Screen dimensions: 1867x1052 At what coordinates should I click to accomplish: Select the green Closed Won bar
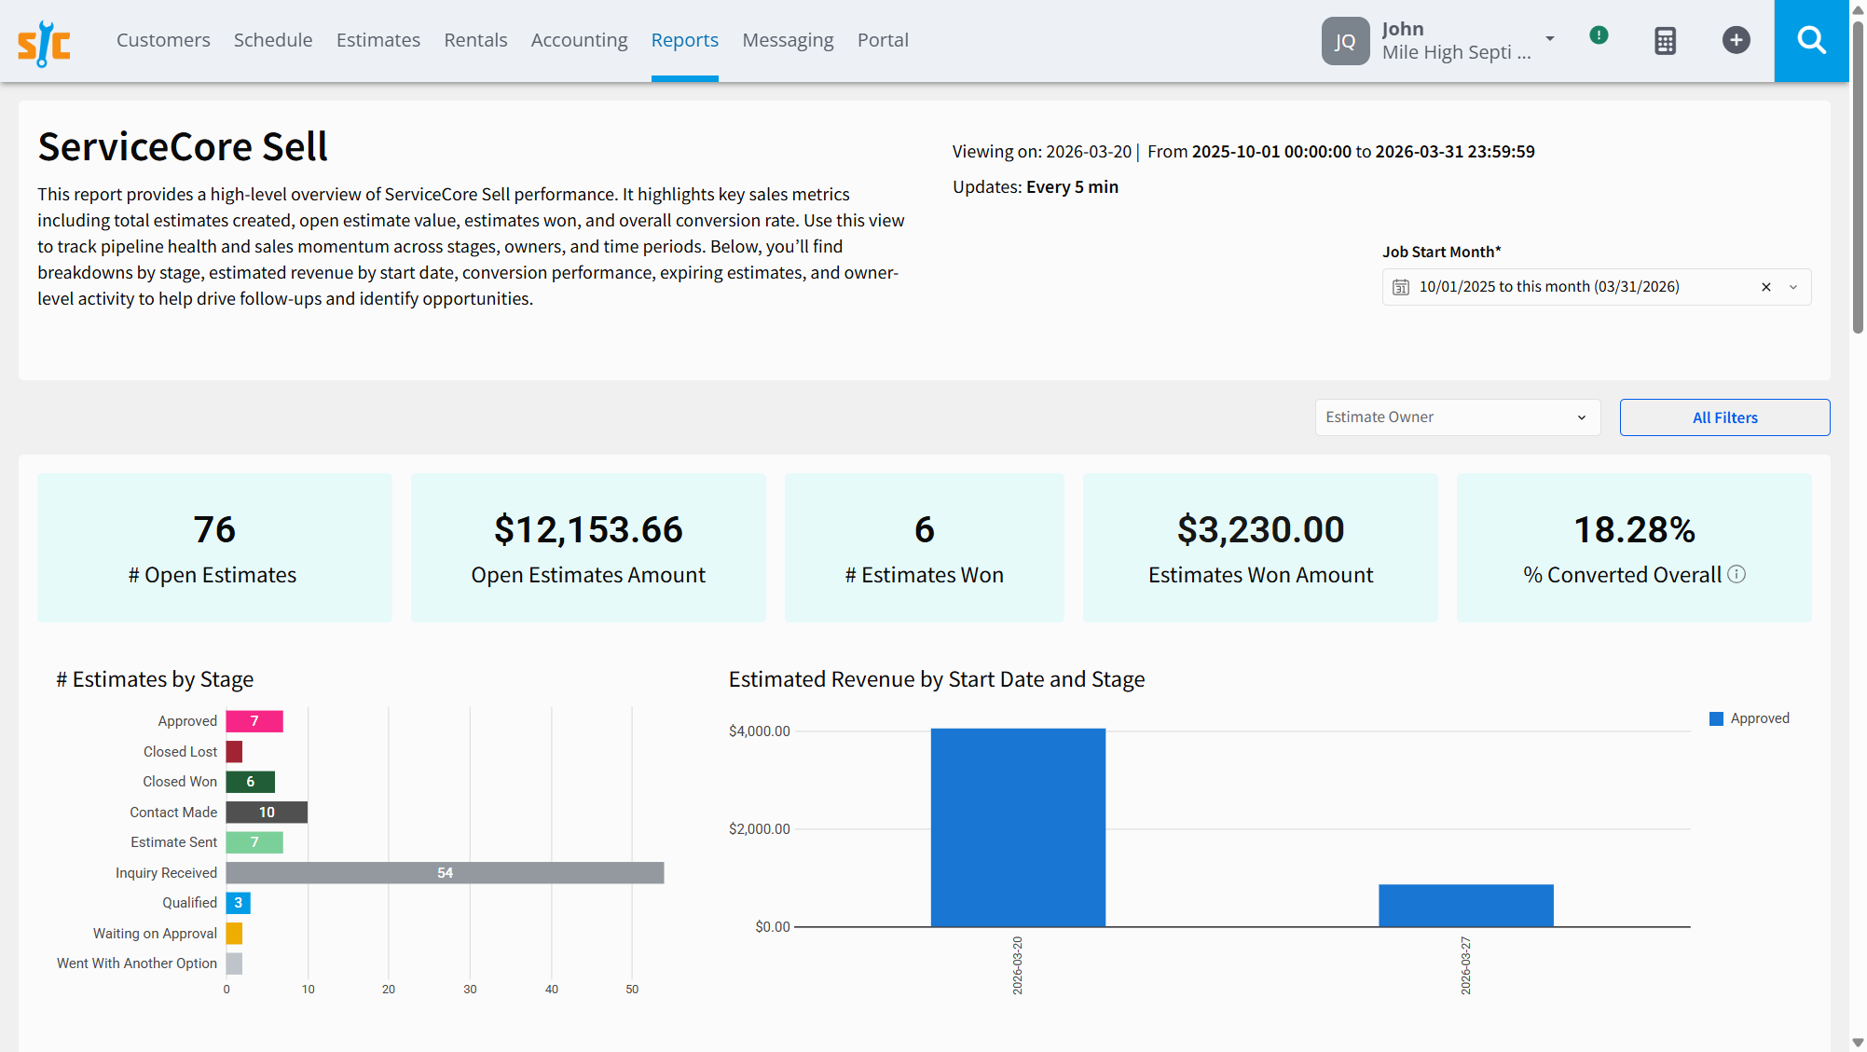[251, 782]
